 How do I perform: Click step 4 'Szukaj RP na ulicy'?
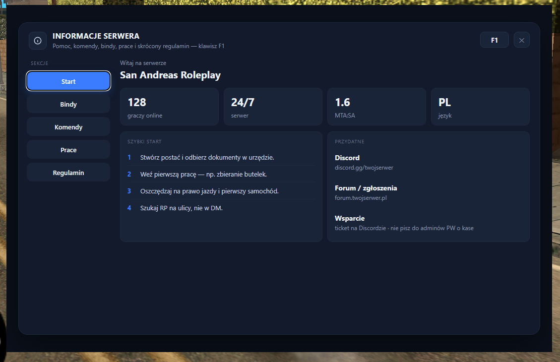click(221, 208)
